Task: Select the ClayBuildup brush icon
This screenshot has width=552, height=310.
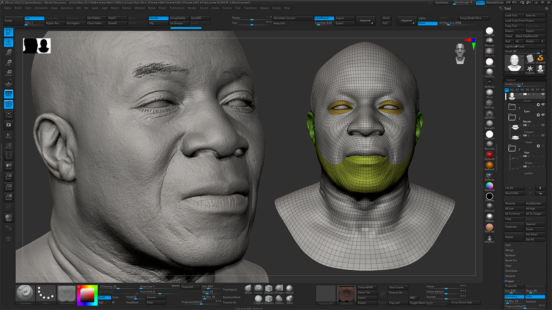Action: (259, 299)
